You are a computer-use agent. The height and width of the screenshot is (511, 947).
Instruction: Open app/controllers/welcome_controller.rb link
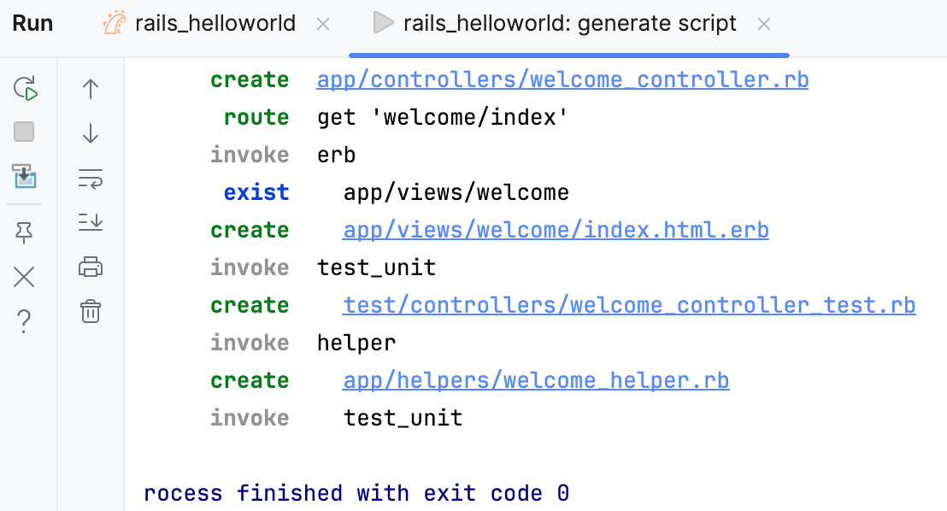[562, 79]
